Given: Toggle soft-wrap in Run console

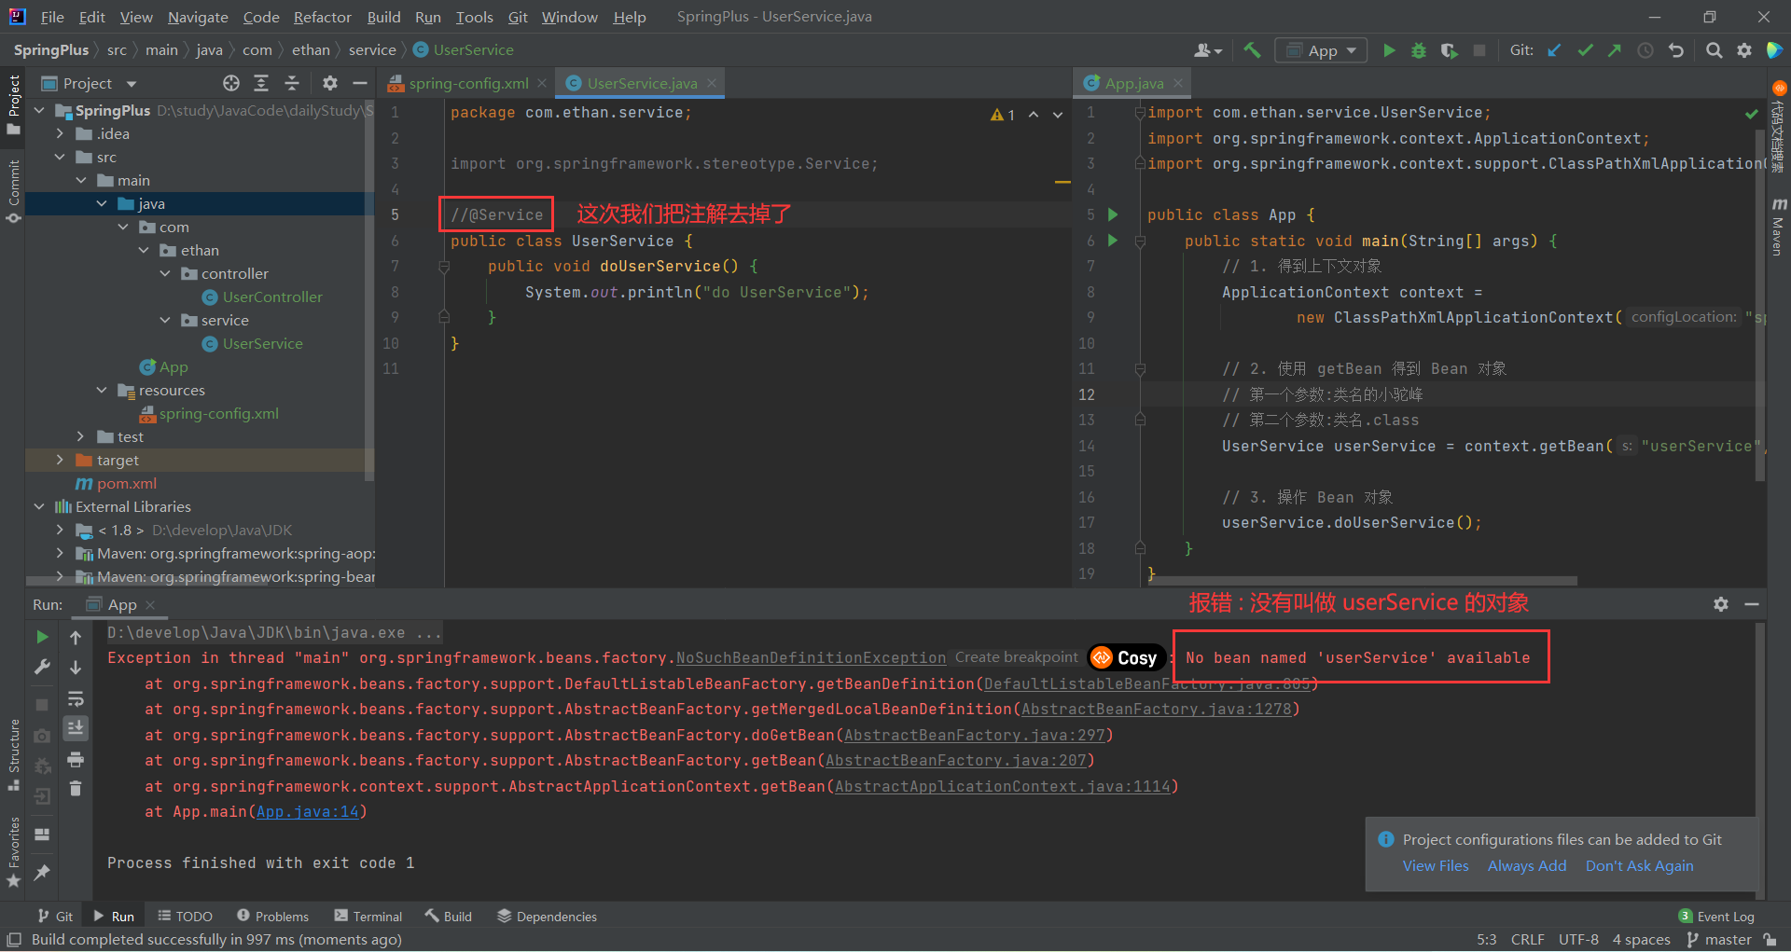Looking at the screenshot, I should (x=76, y=698).
